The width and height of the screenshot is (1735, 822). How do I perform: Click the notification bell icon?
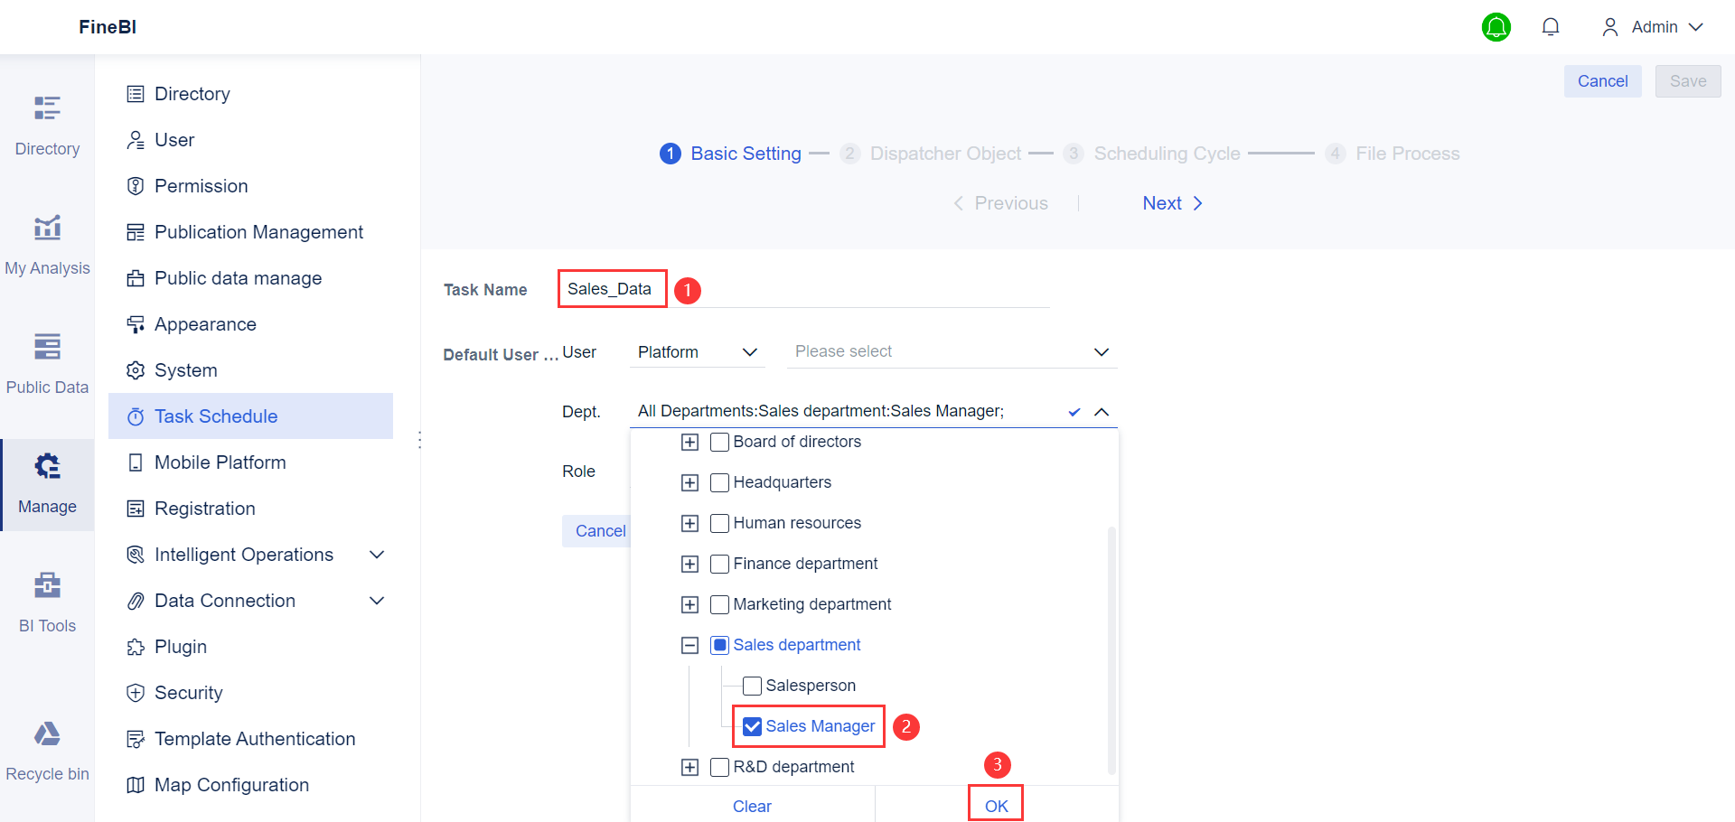coord(1551,26)
